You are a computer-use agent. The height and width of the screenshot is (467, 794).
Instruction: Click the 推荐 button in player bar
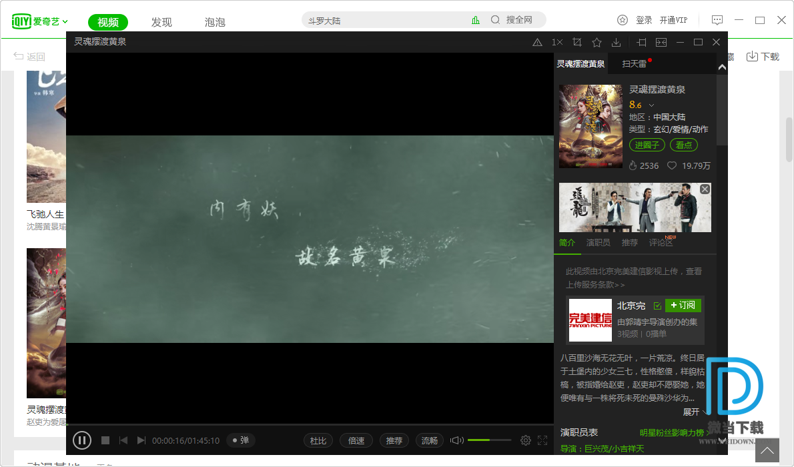[394, 441]
